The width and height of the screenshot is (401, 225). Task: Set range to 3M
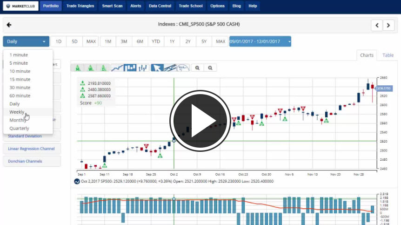coord(124,41)
